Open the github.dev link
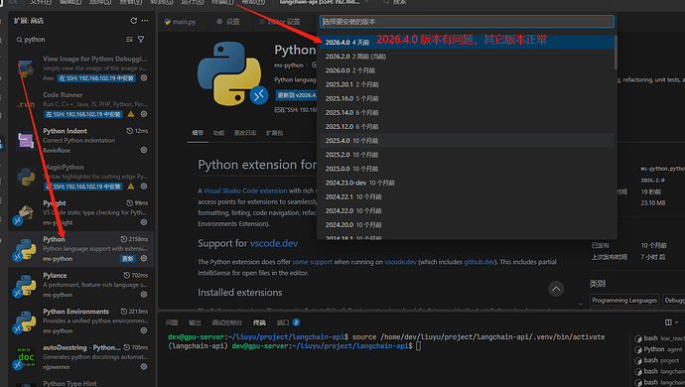685x387 pixels. point(479,262)
